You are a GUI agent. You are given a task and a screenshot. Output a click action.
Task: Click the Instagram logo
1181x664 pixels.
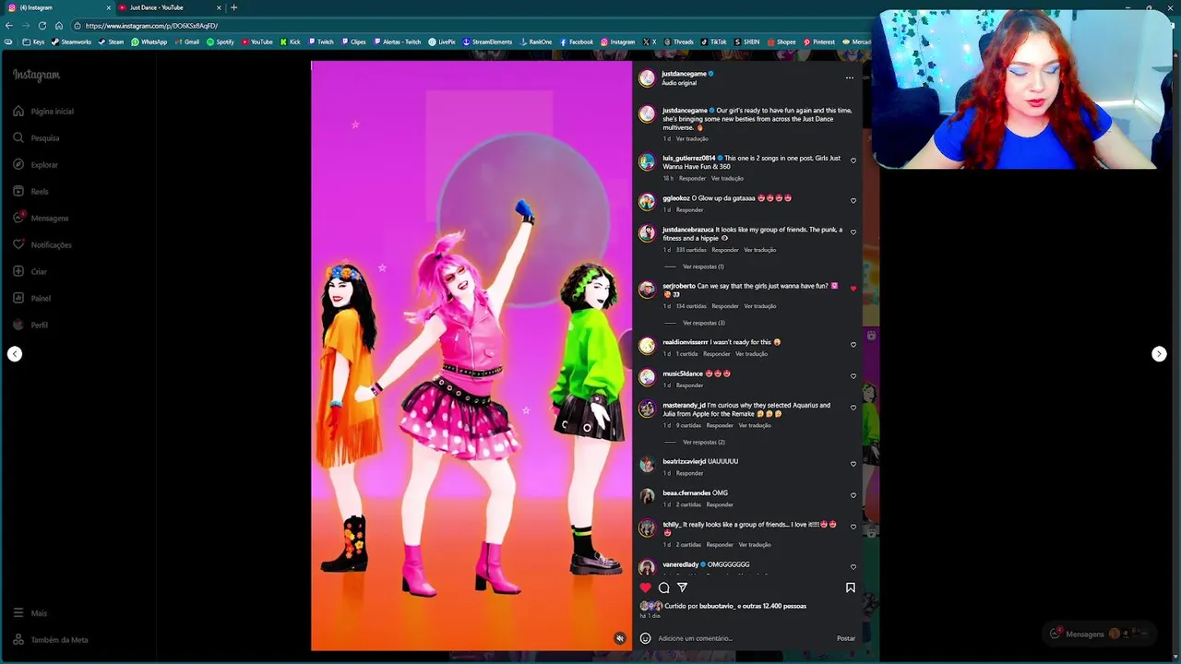36,76
